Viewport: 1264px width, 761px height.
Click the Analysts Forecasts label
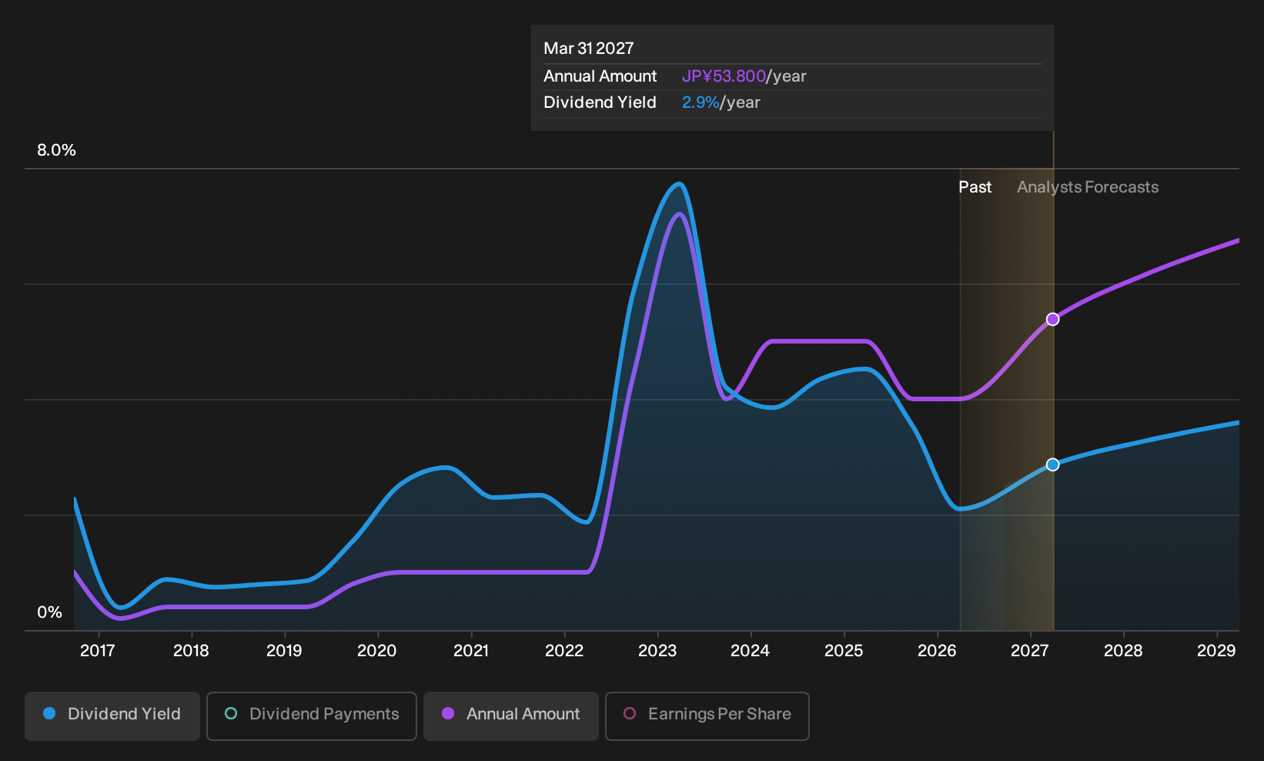[1088, 187]
